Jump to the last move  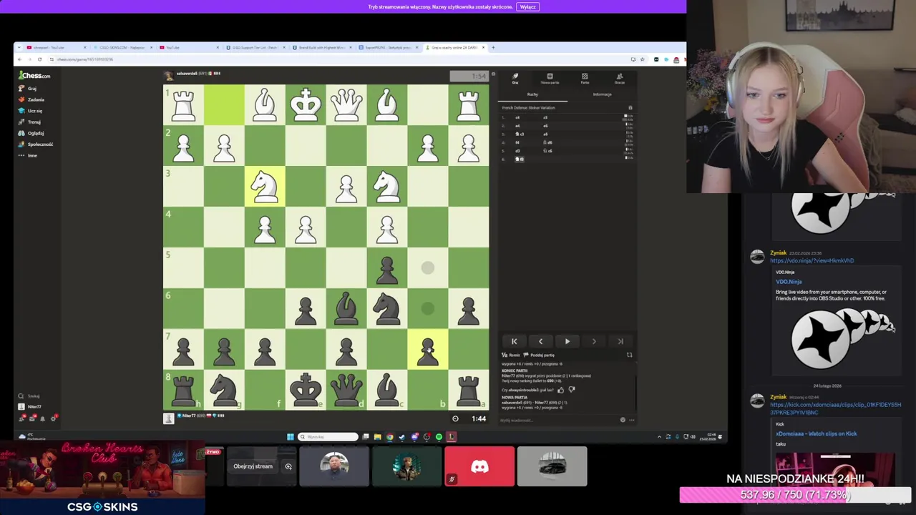[620, 341]
